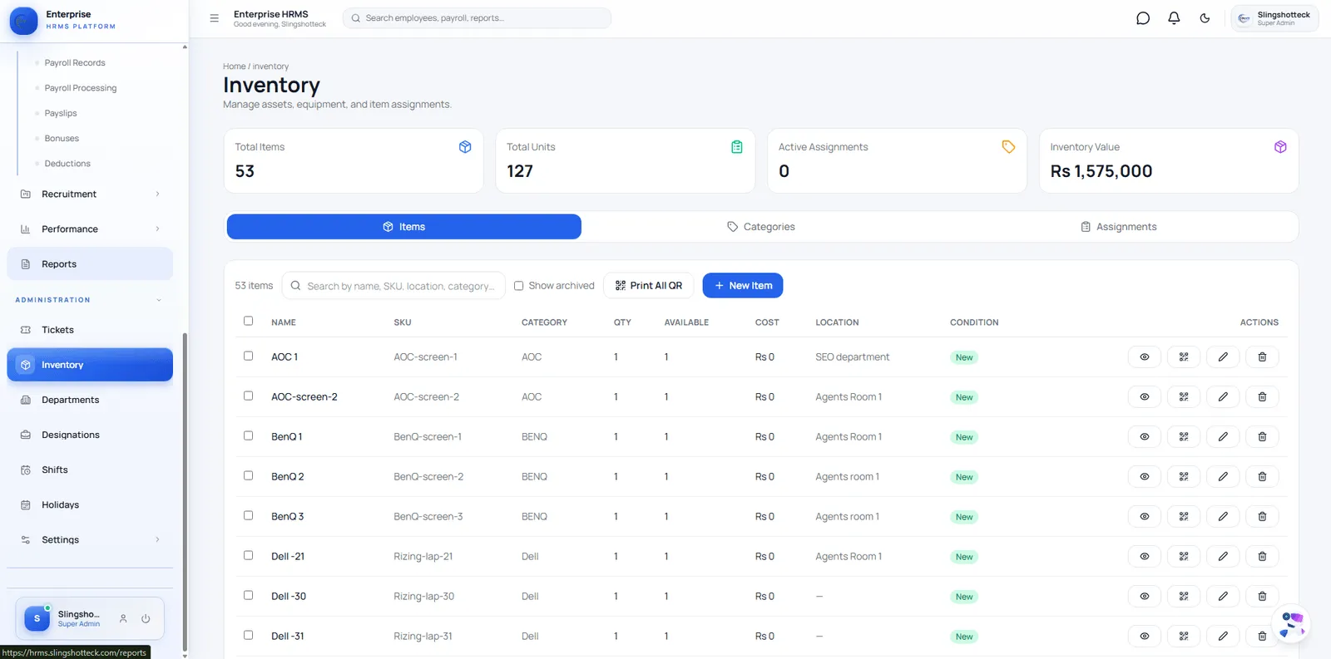The image size is (1331, 659).
Task: Open Designations in sidebar
Action: (90, 435)
